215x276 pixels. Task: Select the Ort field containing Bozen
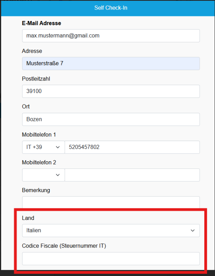(111, 119)
